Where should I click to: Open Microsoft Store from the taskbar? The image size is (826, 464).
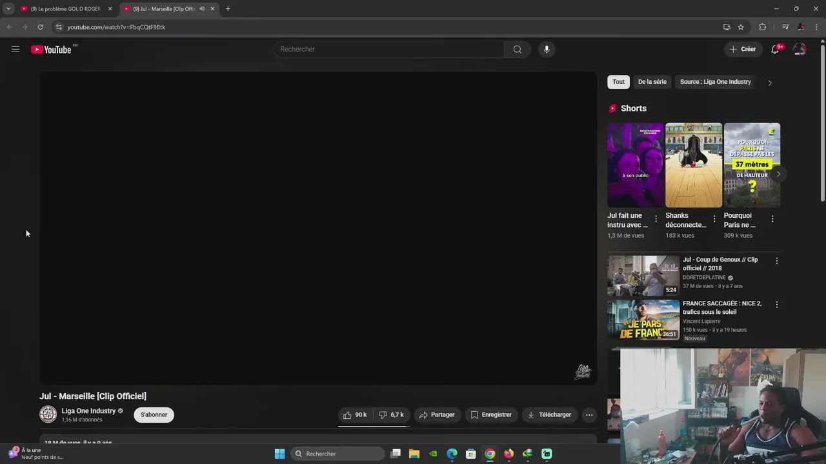471,454
